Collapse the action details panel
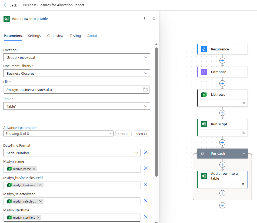This screenshot has height=223, width=257. [x=153, y=19]
